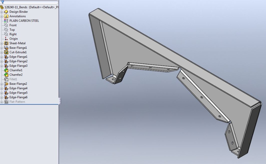Viewport: 266px width, 164px height.
Task: Expand the Edge-Flange6 node
Action: [x=2, y=98]
